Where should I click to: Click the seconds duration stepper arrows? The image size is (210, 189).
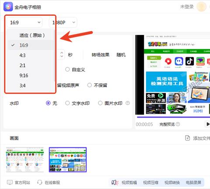pyautogui.click(x=62, y=55)
